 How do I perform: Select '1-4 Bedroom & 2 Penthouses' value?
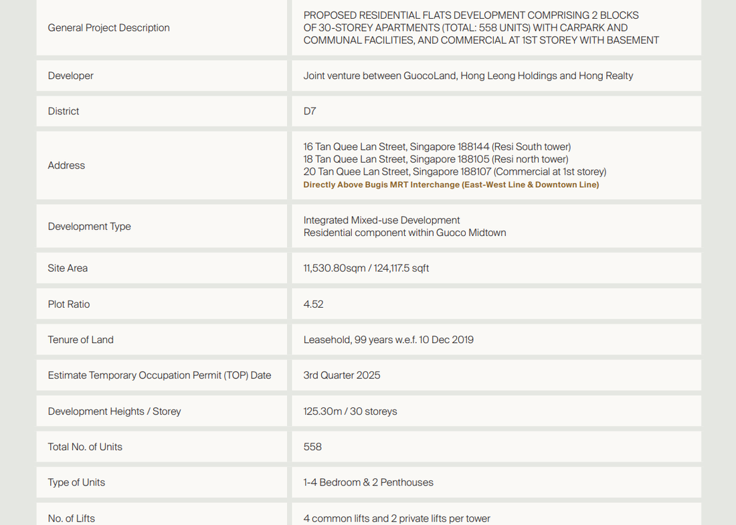pyautogui.click(x=369, y=482)
